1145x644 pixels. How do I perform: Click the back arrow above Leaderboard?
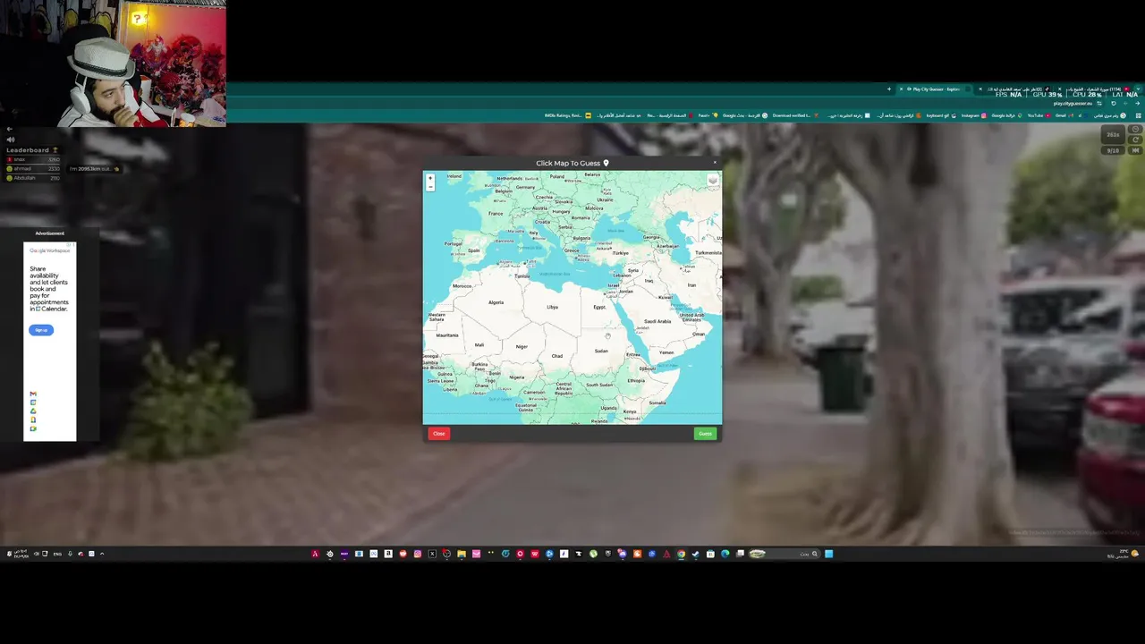10,129
